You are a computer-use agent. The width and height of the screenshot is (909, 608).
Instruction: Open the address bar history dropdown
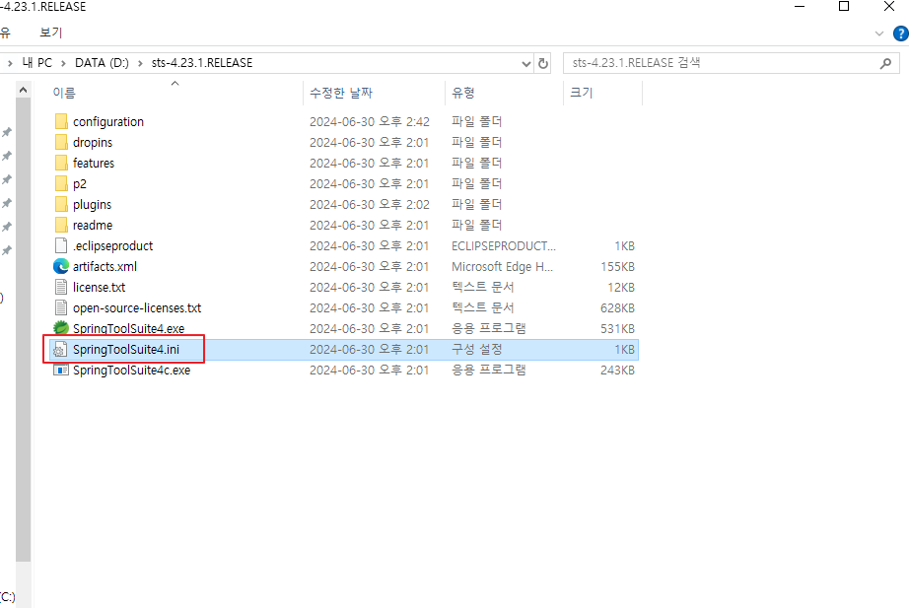526,63
